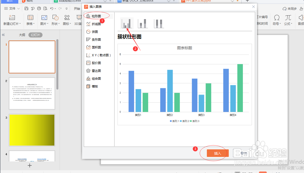Click the 新建幻灯片 new slide icon
Image resolution: width=304 pixels, height=173 pixels.
[12, 17]
